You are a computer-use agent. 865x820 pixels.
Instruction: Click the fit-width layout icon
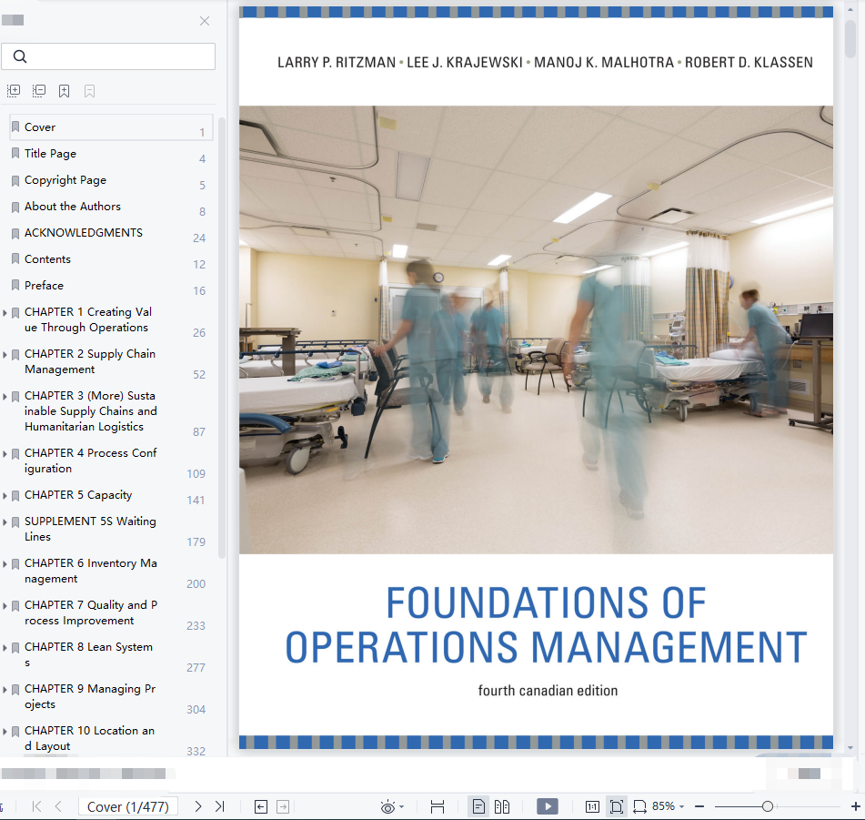tap(438, 806)
